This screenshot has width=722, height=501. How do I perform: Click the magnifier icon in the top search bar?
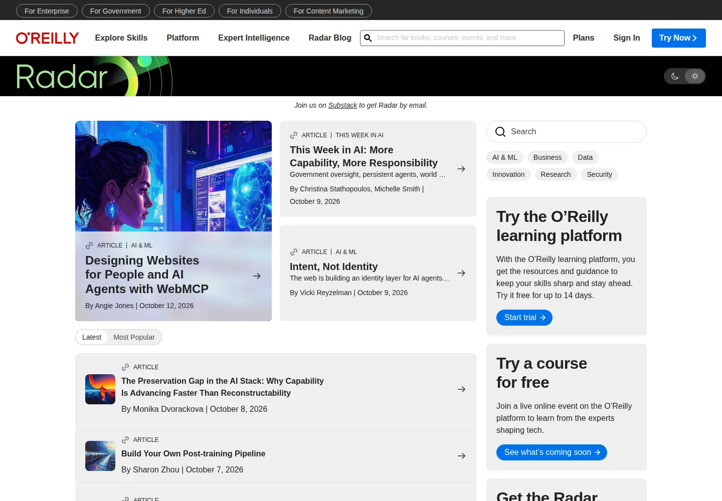click(x=368, y=38)
